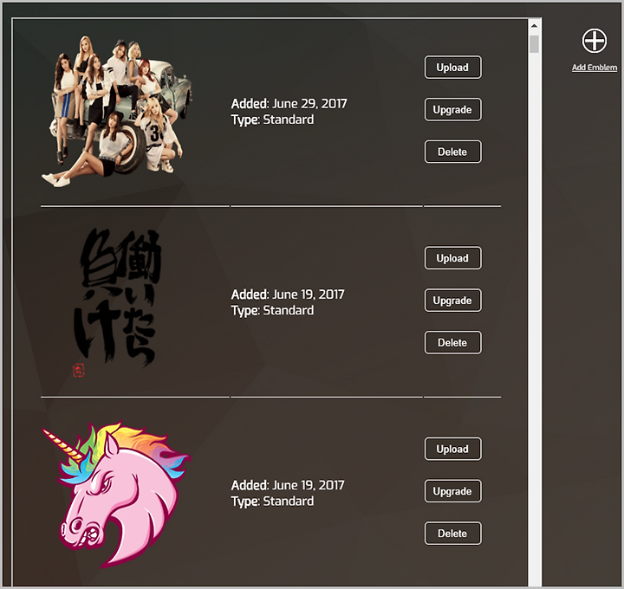Delete the calligraphy emblem
The height and width of the screenshot is (589, 624).
click(452, 342)
